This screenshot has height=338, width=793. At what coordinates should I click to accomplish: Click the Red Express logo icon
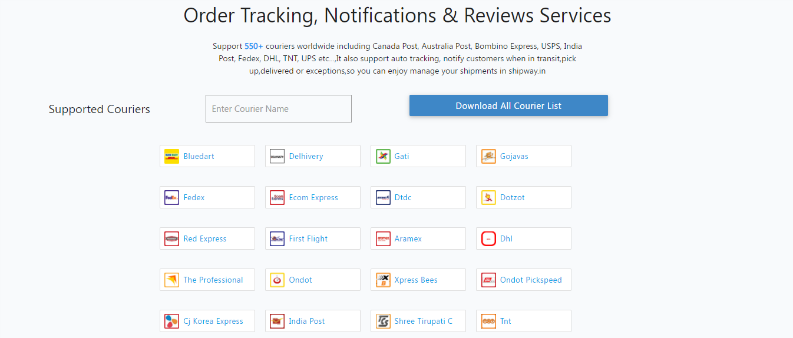tap(171, 238)
